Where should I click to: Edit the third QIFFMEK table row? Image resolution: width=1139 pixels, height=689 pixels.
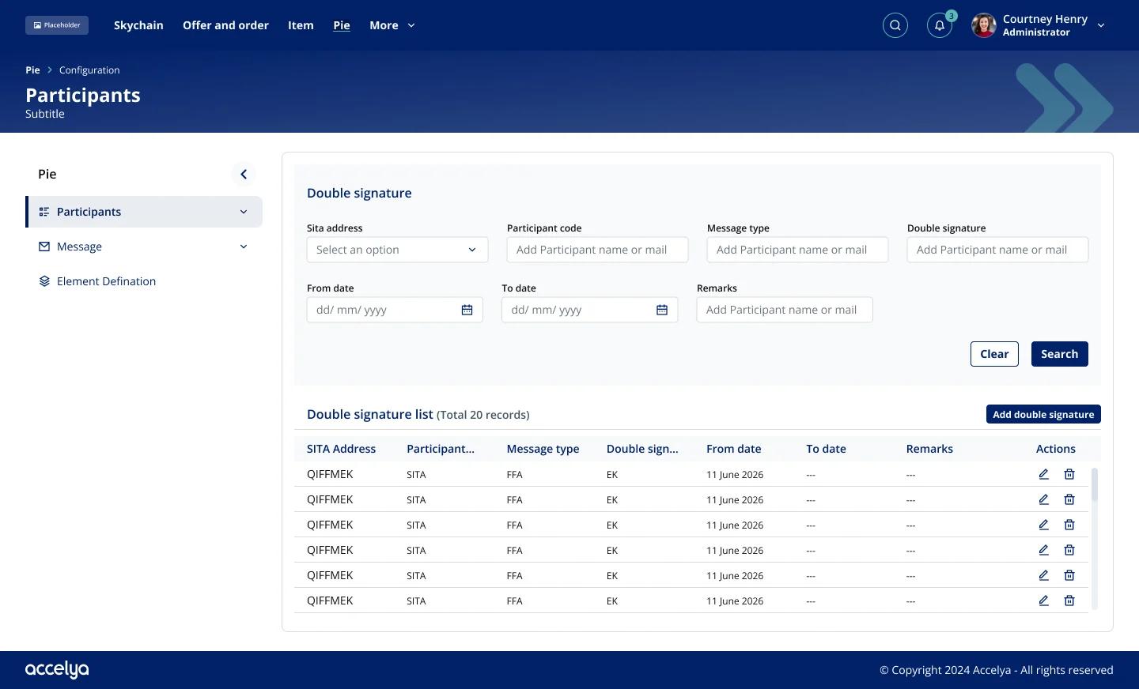point(1043,525)
